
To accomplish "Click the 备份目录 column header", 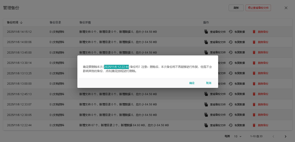I will click(55, 22).
